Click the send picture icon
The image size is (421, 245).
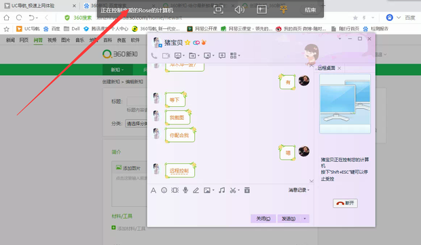(207, 190)
